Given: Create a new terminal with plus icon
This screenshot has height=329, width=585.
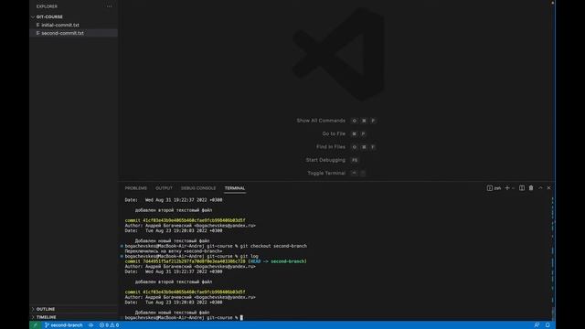Looking at the screenshot, I should click(x=506, y=188).
